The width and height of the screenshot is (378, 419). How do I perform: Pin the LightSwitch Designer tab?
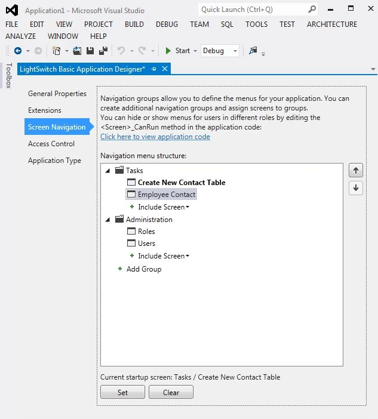153,69
